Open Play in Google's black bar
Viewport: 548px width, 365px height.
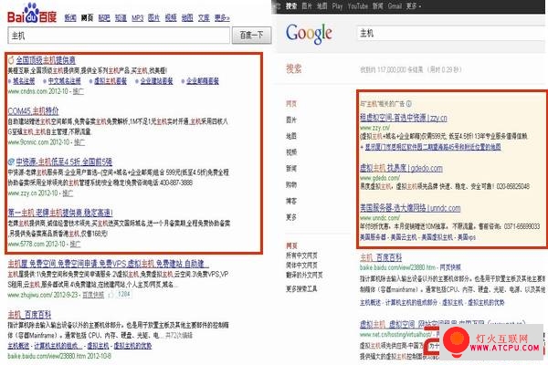click(337, 6)
